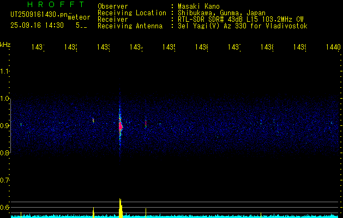Image resolution: width=343 pixels, height=218 pixels.
Task: Click the tallest yellow peak in power graph
Action: tap(120, 208)
